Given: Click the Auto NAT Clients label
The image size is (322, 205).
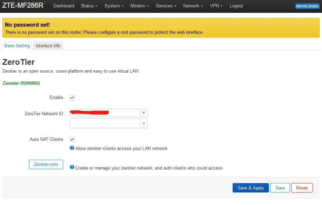Looking at the screenshot, I should point(46,139).
